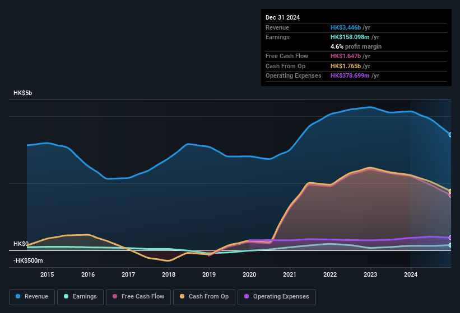Select the 2020 x-axis label
Viewport: 460px width, 313px height.
[249, 274]
